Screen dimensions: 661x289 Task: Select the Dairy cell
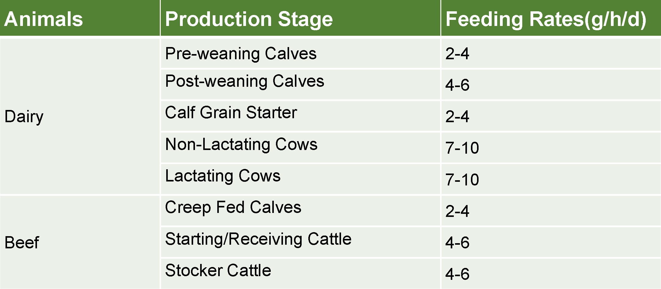coord(80,116)
